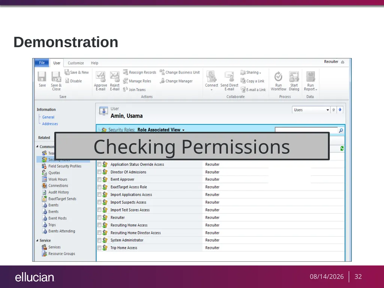
Task: Collapse the Common section
Action: (37, 147)
